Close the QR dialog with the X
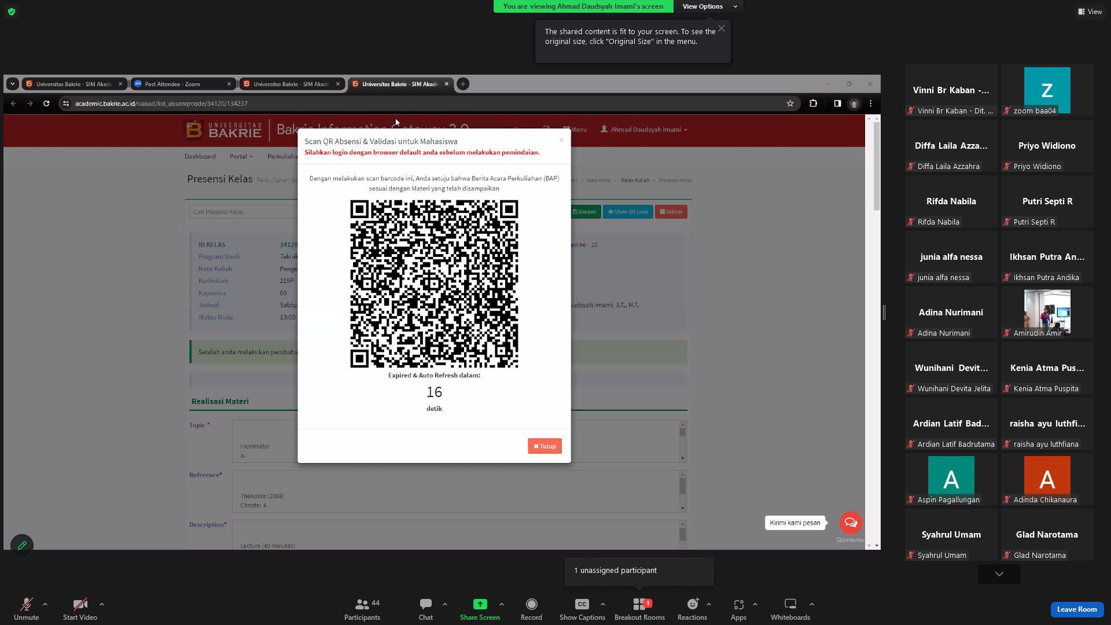The height and width of the screenshot is (625, 1111). (x=561, y=139)
